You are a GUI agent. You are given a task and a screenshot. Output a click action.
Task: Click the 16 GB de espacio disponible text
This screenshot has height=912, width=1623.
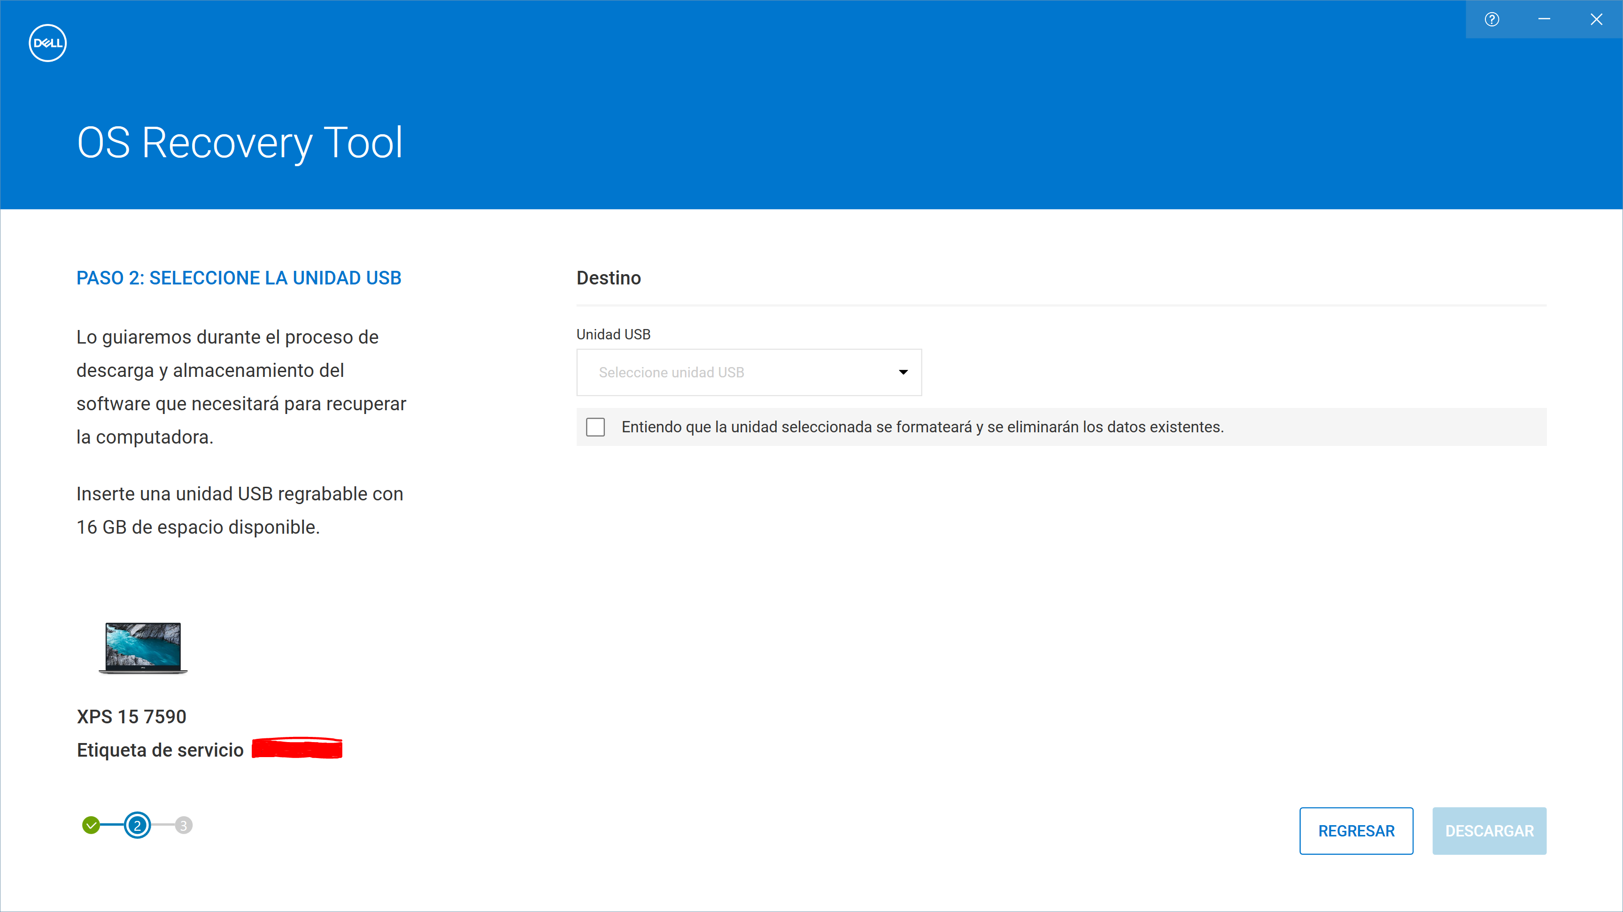[199, 527]
